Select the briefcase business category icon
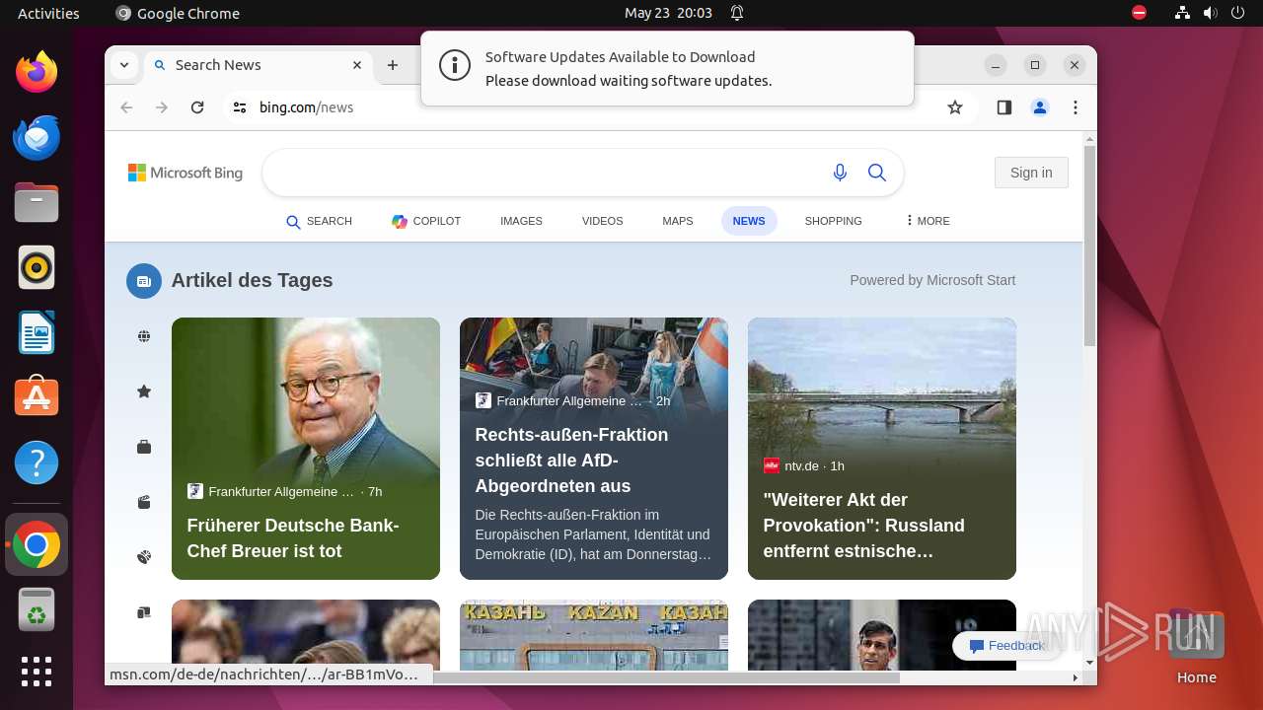This screenshot has height=710, width=1263. coord(144,447)
